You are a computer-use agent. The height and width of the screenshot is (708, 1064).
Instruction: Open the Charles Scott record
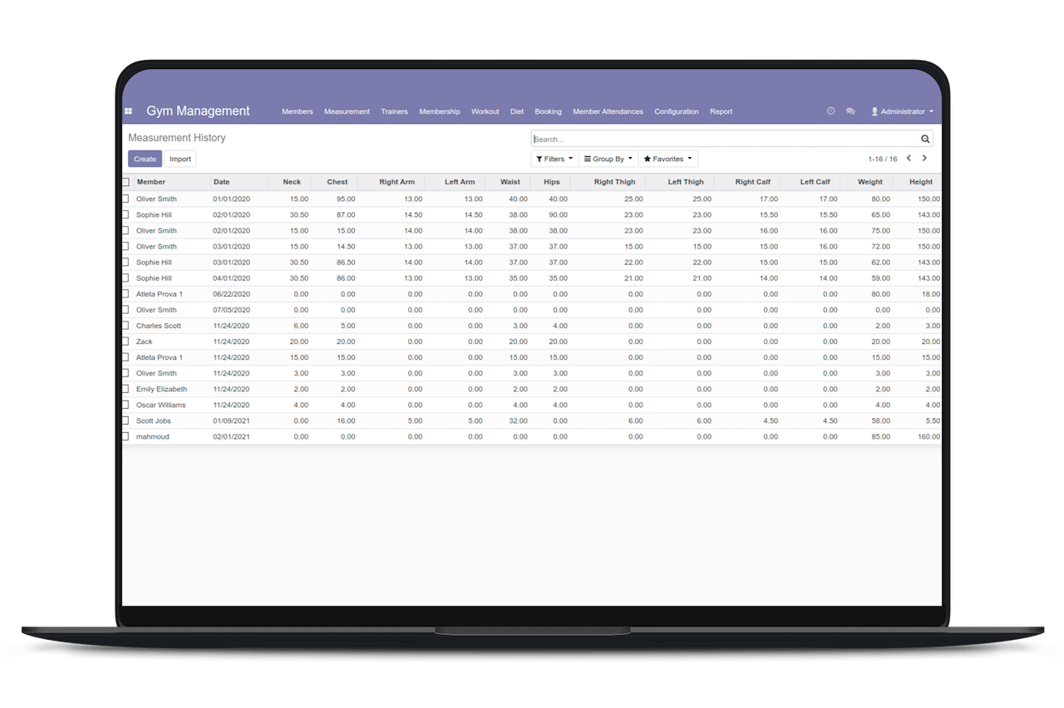pyautogui.click(x=159, y=326)
